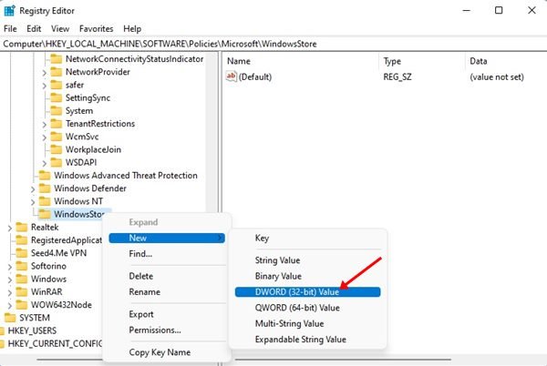
Task: Select the WindowsStore folder icon
Action: [45, 214]
